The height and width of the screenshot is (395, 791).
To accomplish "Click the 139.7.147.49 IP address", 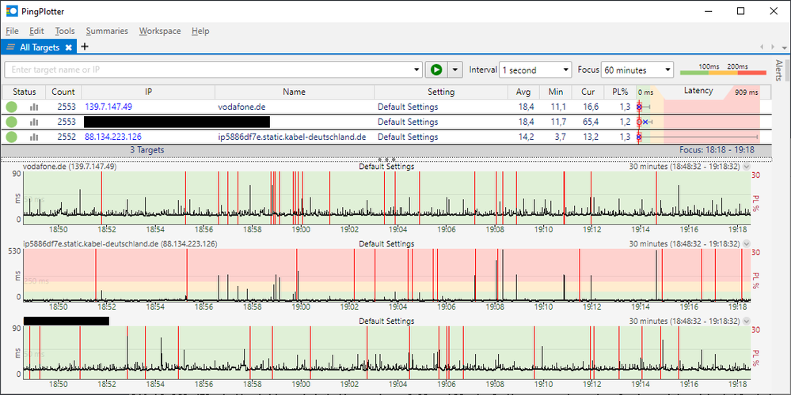I will (108, 107).
